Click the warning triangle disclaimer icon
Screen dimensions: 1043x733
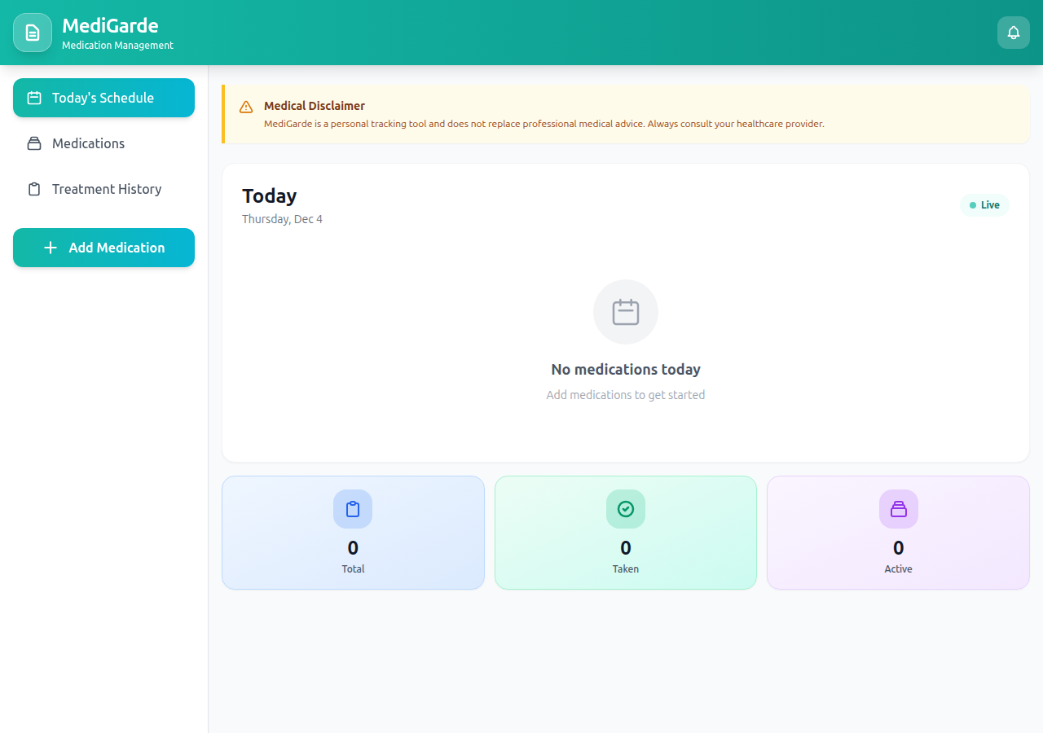246,107
